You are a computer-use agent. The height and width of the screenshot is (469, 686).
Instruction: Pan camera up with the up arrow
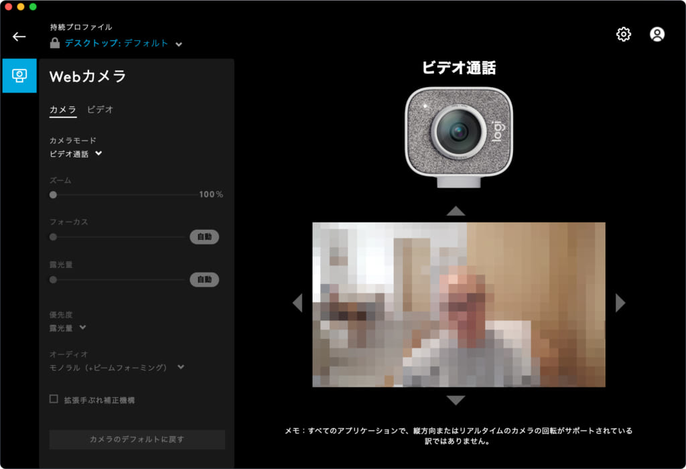tap(456, 211)
